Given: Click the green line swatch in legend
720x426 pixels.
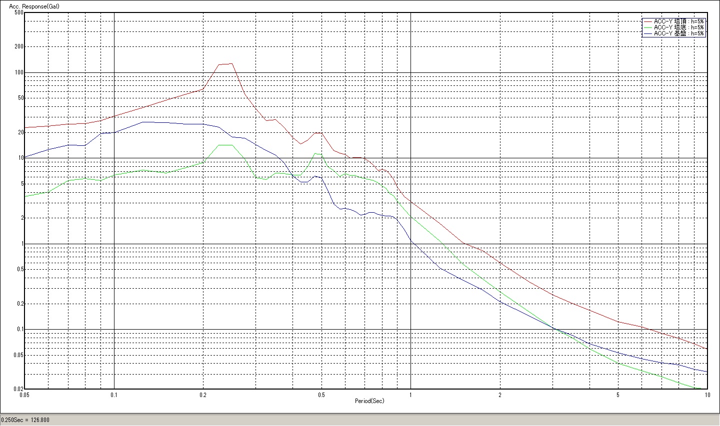Looking at the screenshot, I should click(x=648, y=27).
